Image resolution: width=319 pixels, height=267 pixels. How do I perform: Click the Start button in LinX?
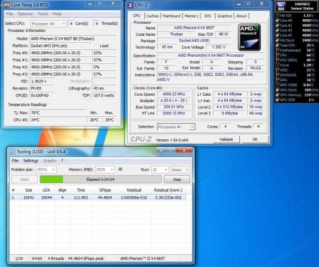(x=24, y=179)
